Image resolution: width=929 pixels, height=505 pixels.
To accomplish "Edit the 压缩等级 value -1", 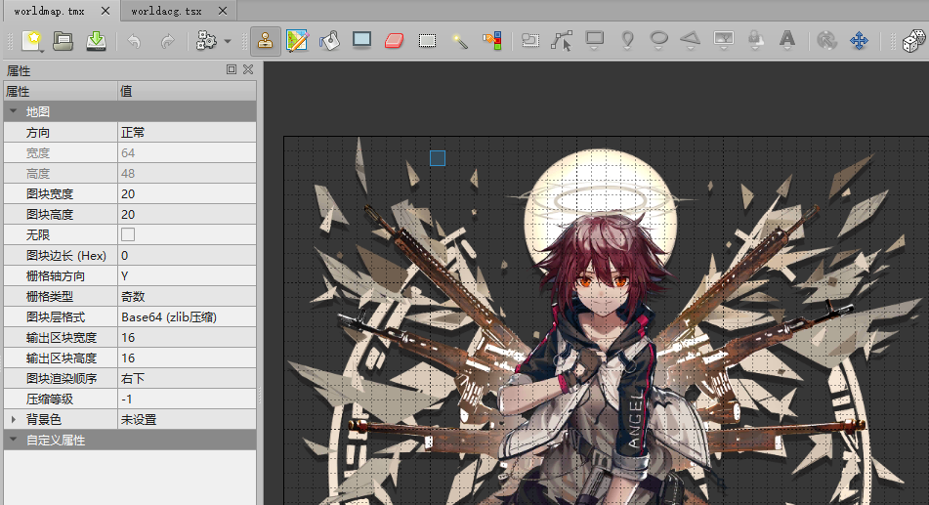I will (188, 399).
